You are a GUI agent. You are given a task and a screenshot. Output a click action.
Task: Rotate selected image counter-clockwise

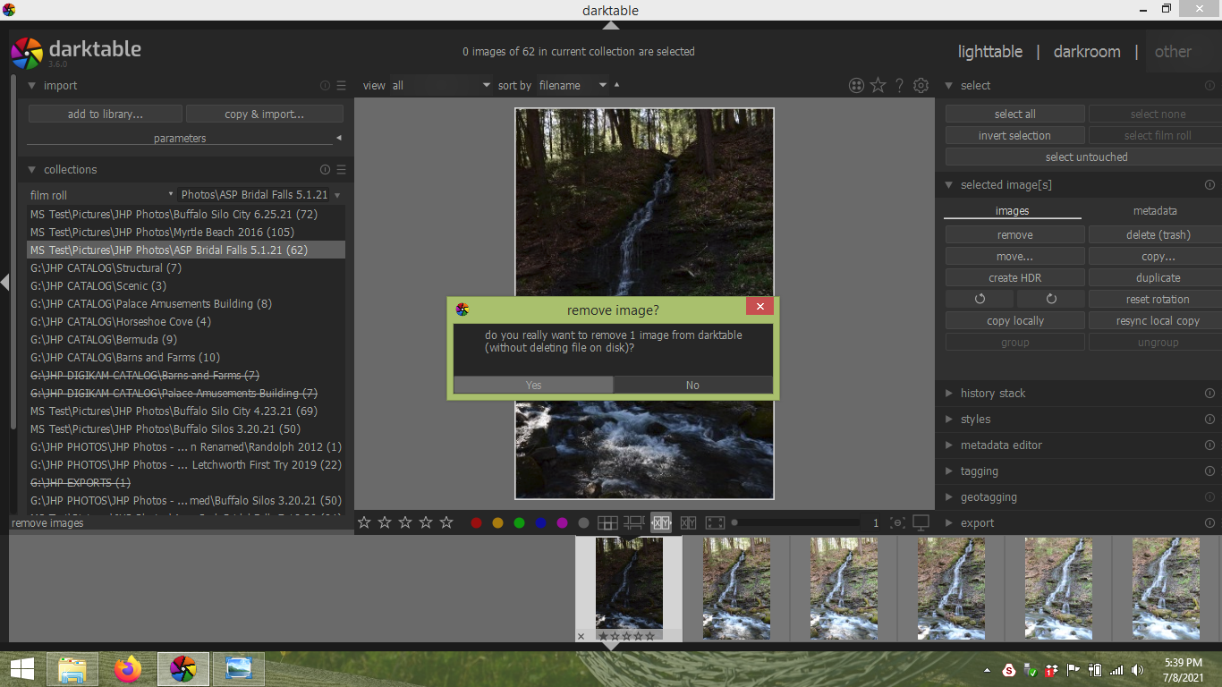(x=980, y=300)
